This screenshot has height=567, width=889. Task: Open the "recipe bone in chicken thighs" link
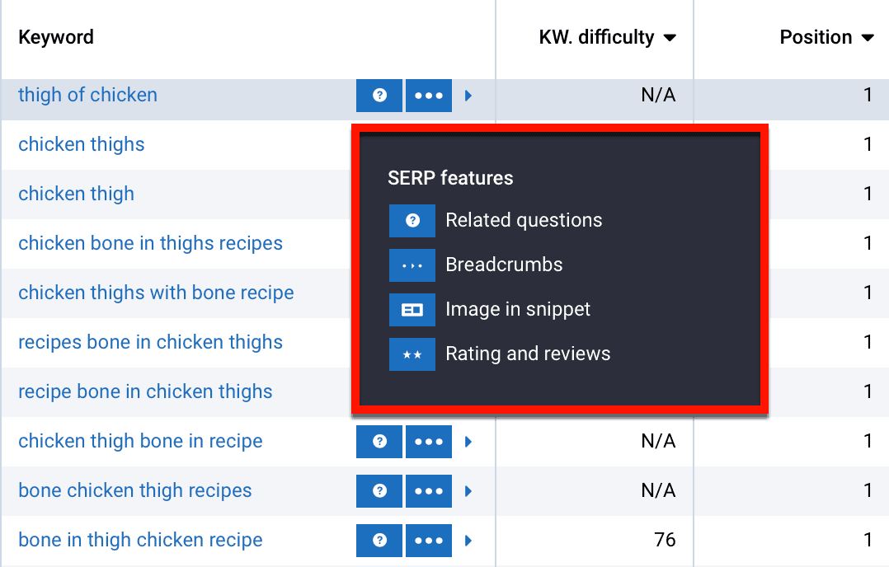coord(145,391)
